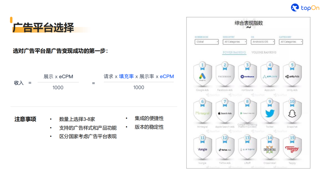The width and height of the screenshot is (322, 171).
Task: Select the 区分国家考虑广告平台表现 bullet
Action: click(88, 136)
